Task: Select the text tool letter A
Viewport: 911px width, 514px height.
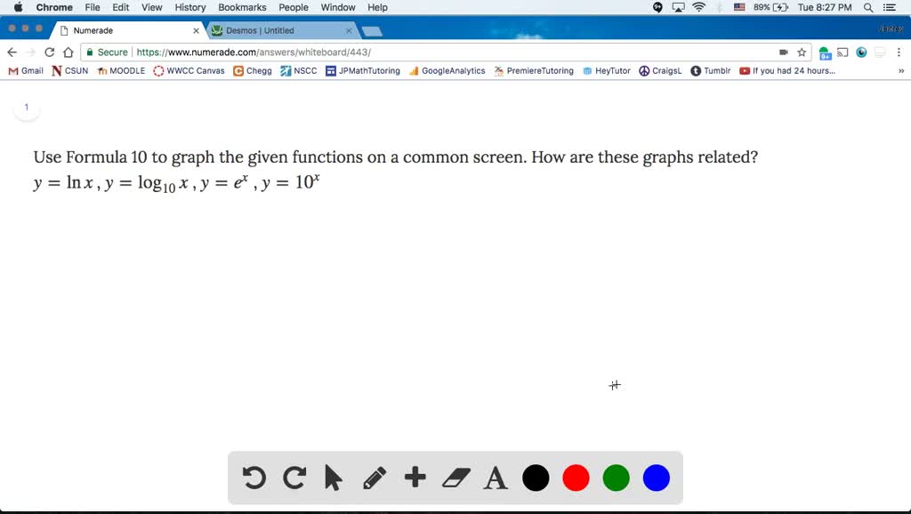Action: point(496,478)
